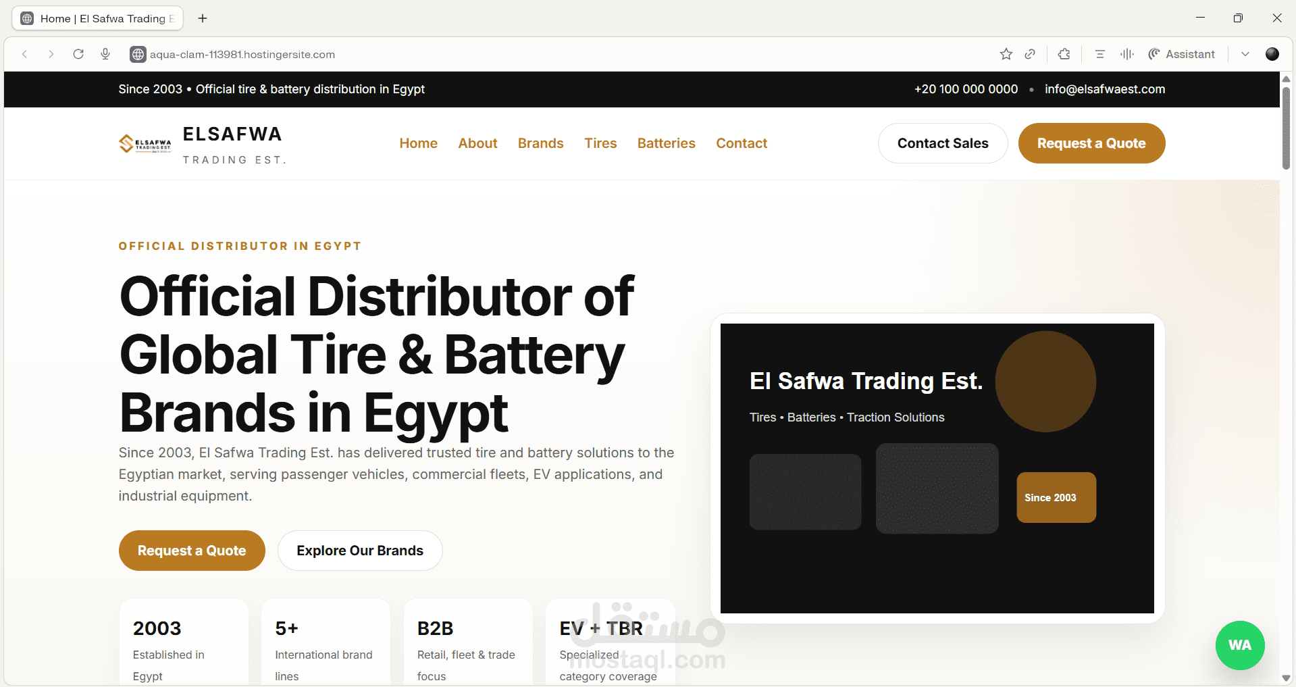The height and width of the screenshot is (687, 1296).
Task: Open the Tires menu item
Action: point(600,143)
